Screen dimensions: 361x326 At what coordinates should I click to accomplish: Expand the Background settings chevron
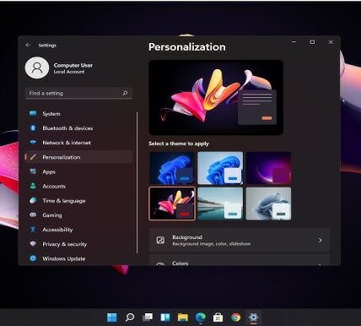(x=320, y=240)
